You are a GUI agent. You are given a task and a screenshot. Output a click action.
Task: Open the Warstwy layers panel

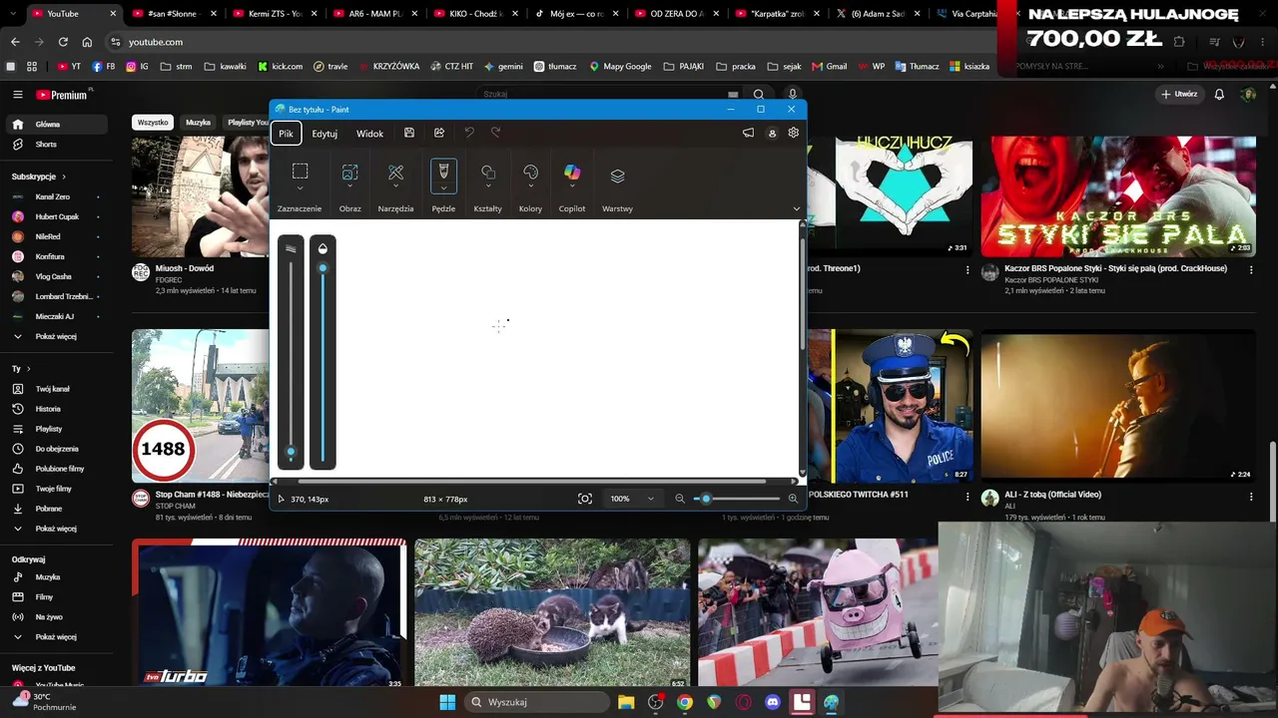[x=617, y=177]
